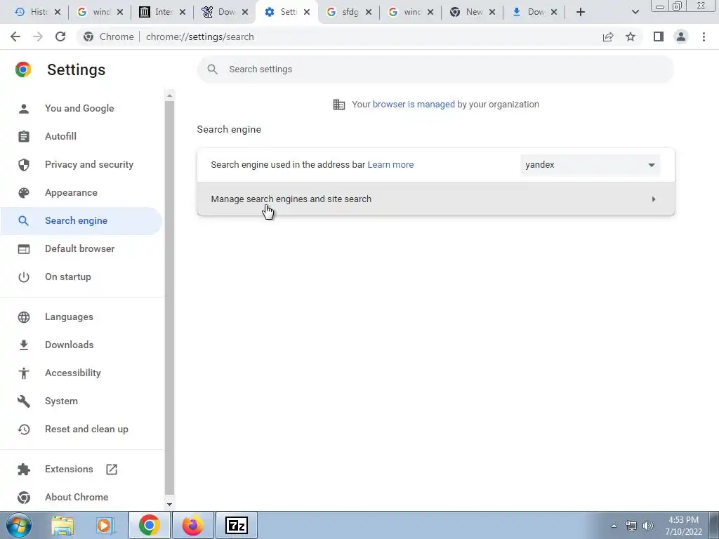Viewport: 719px width, 539px height.
Task: Click the Chrome taskbar icon
Action: 150,525
